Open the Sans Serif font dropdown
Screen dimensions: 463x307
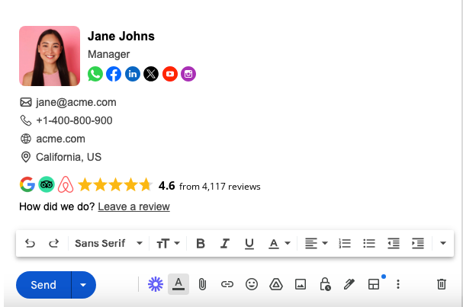tap(108, 243)
